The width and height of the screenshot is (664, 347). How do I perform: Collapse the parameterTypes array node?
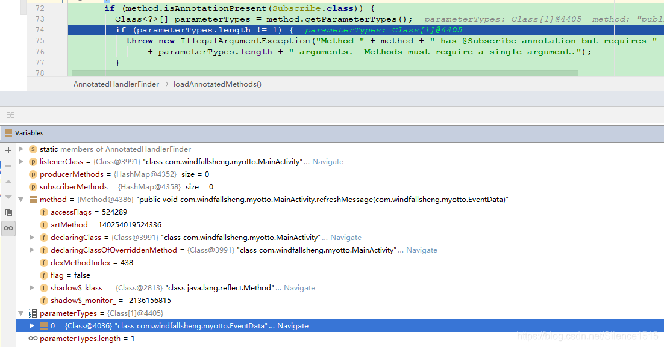coord(20,313)
